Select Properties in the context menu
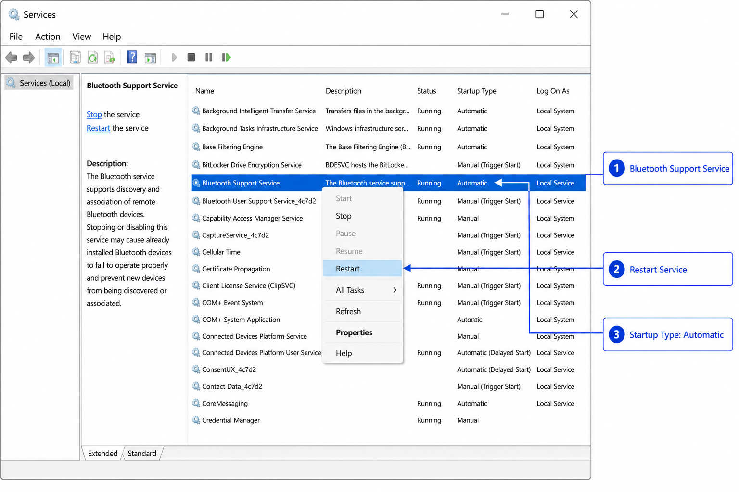Image resolution: width=739 pixels, height=492 pixels. (x=354, y=332)
